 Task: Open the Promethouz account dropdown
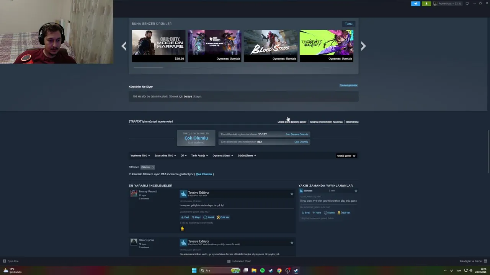click(x=447, y=3)
